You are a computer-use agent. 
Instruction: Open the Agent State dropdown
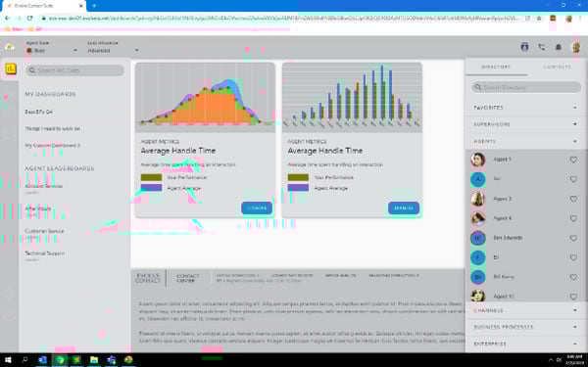click(x=52, y=50)
